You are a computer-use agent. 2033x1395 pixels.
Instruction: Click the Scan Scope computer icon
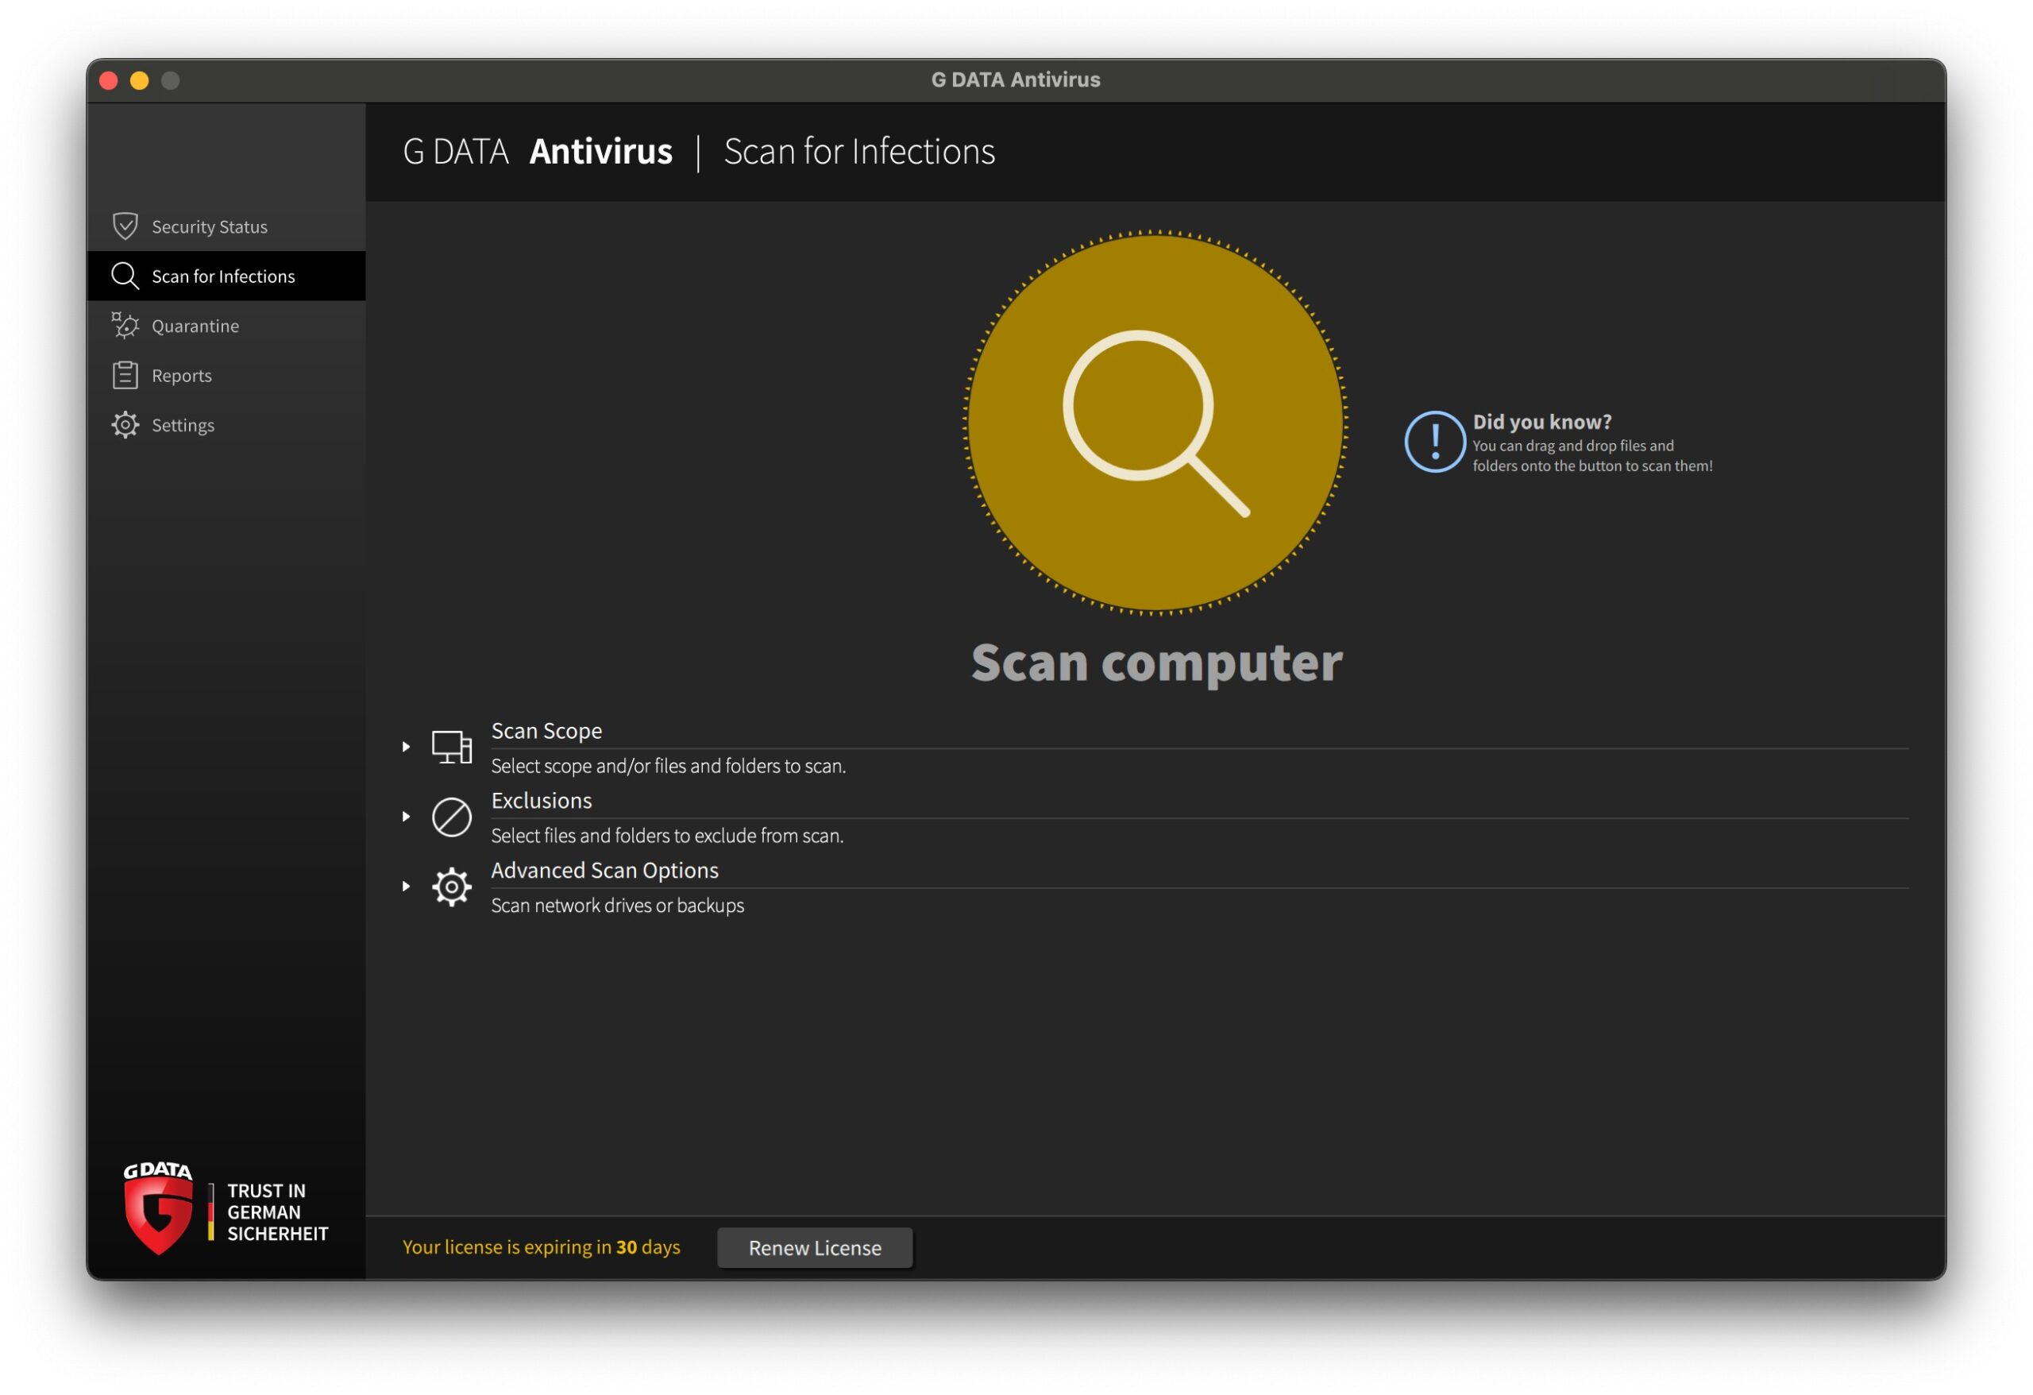click(453, 748)
